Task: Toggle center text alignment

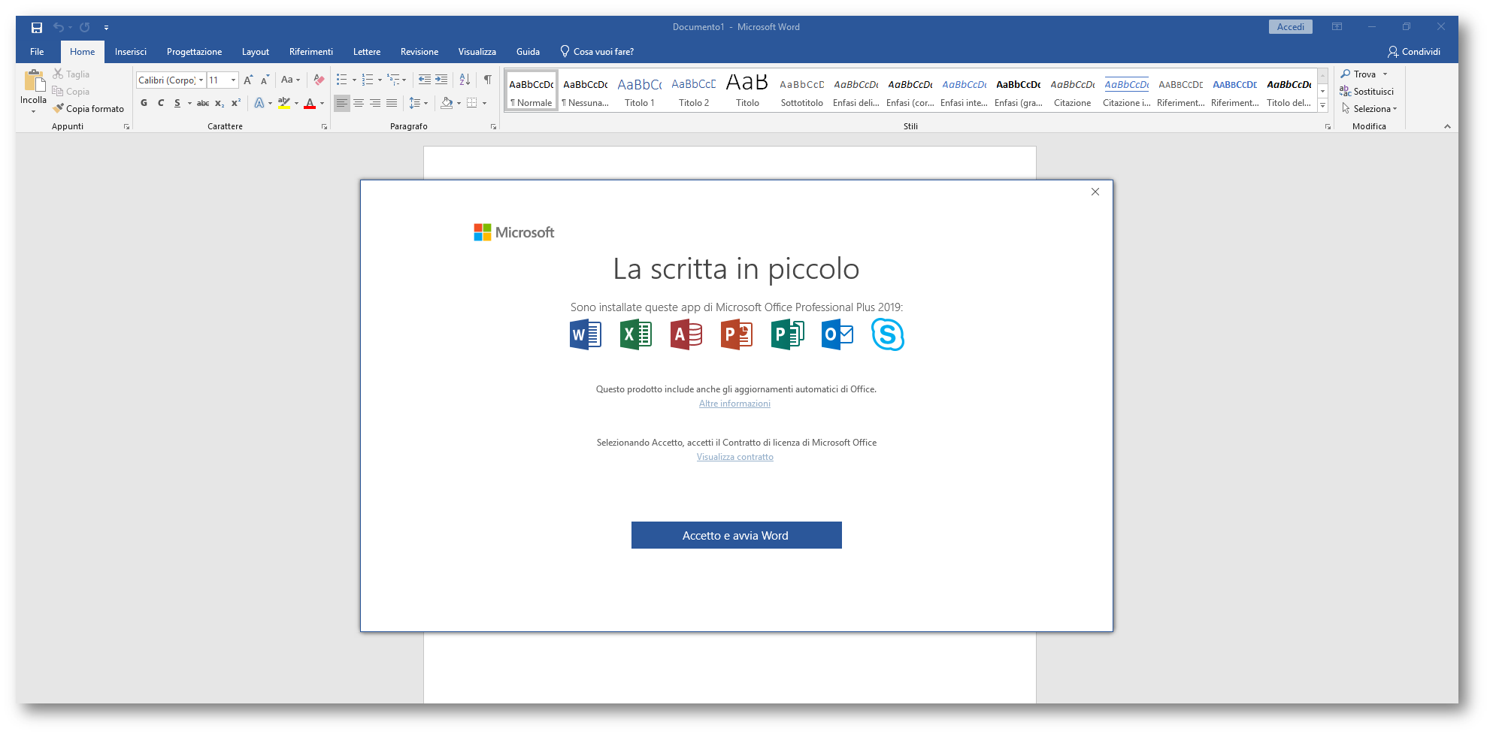Action: tap(359, 103)
